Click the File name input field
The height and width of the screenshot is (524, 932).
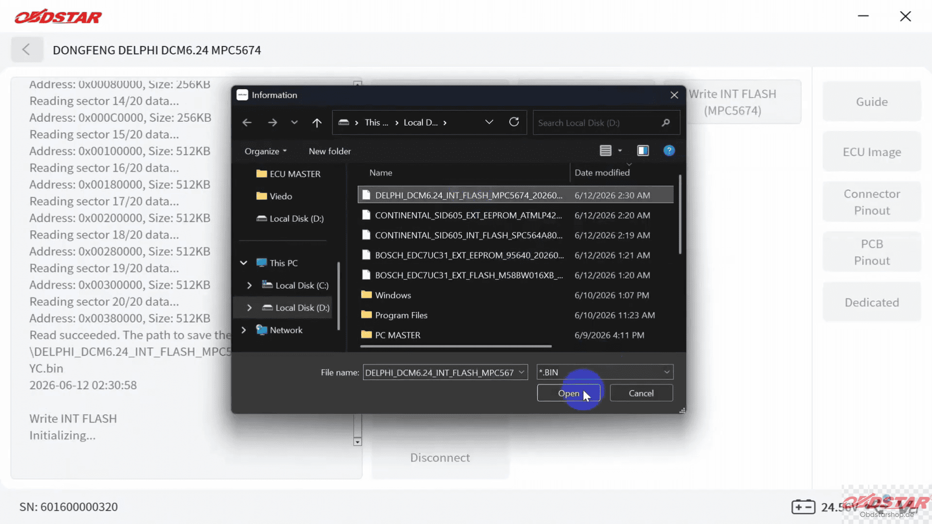tap(440, 372)
